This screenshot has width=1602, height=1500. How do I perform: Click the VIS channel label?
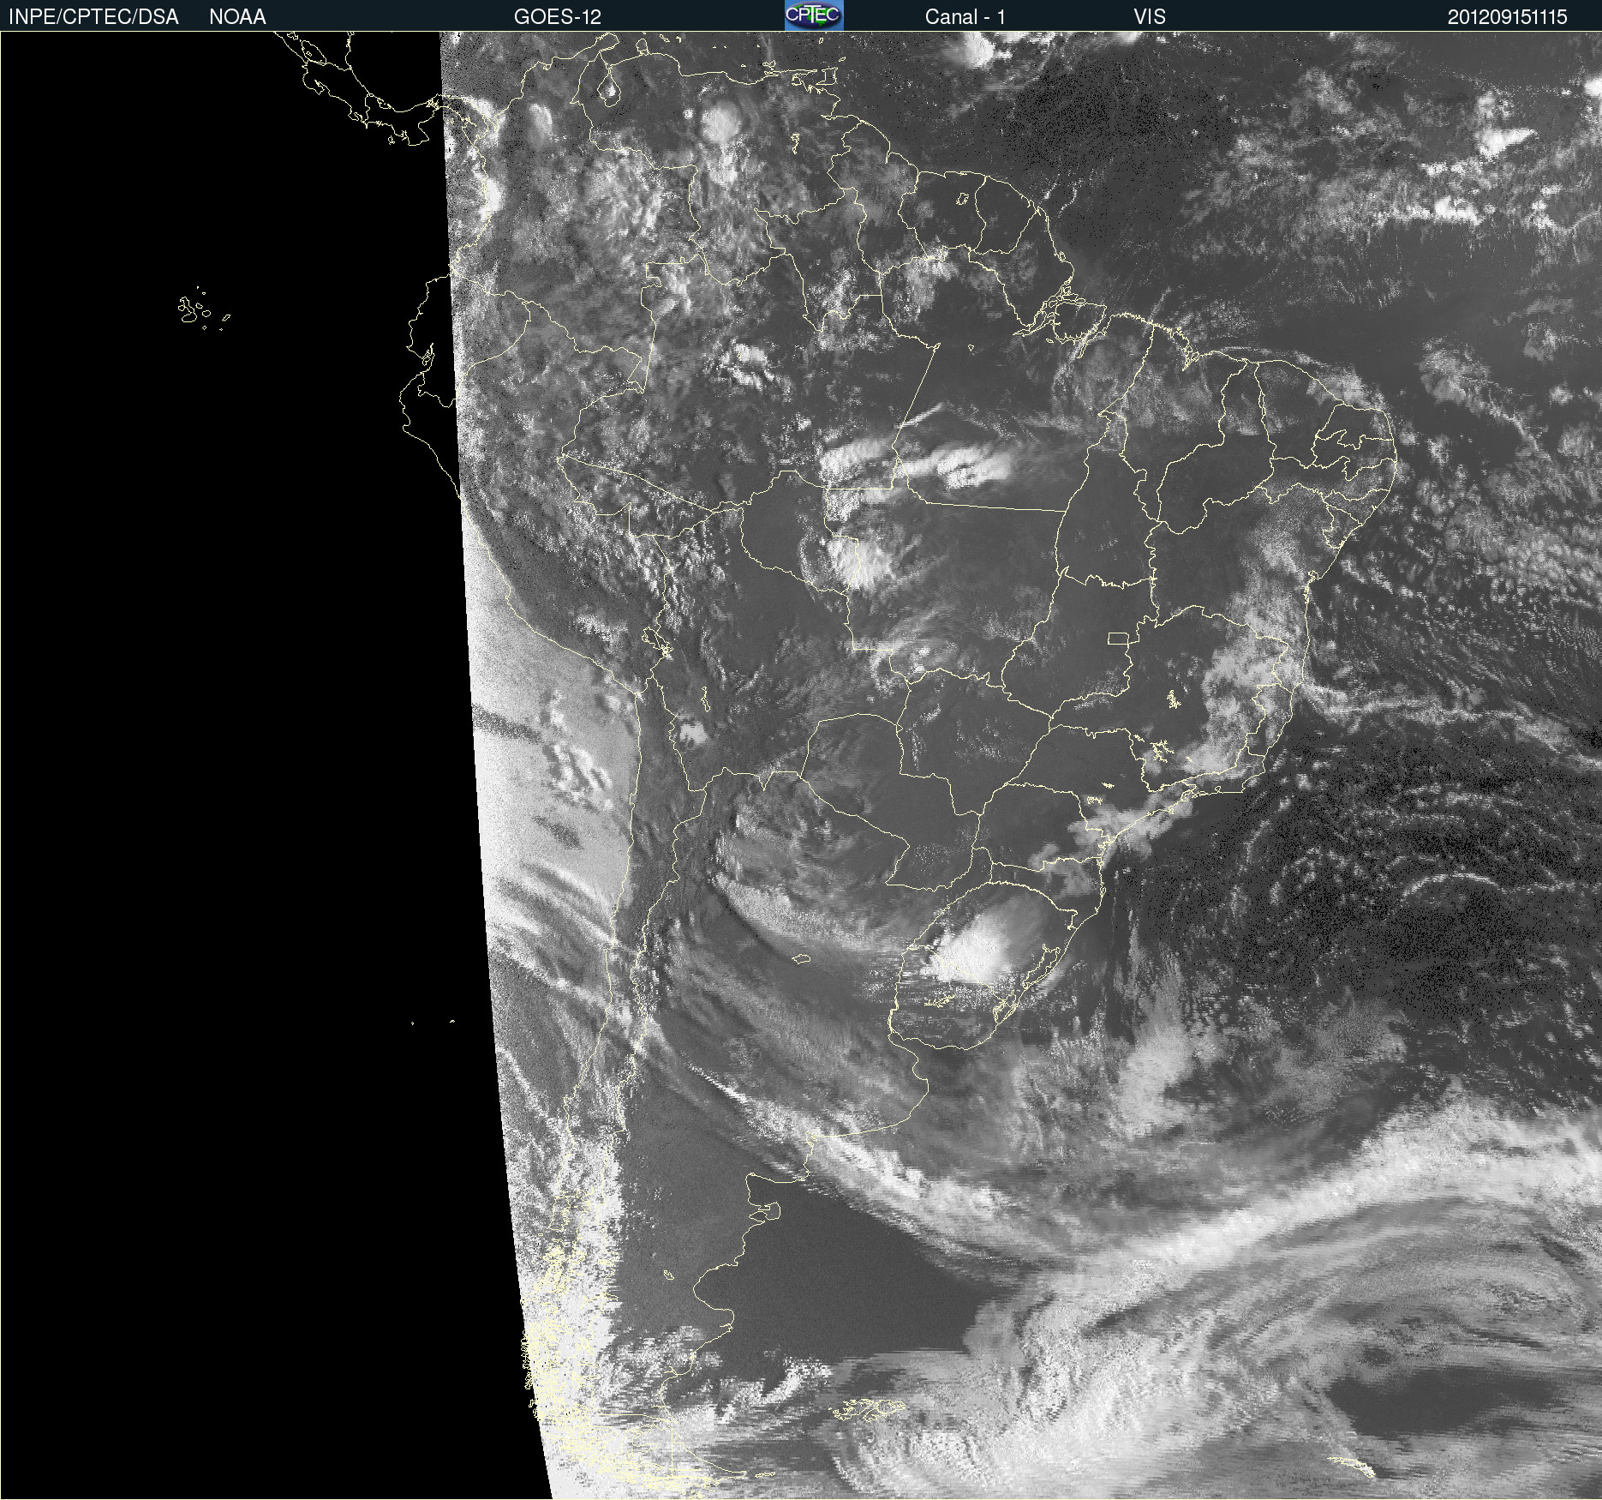[1150, 17]
